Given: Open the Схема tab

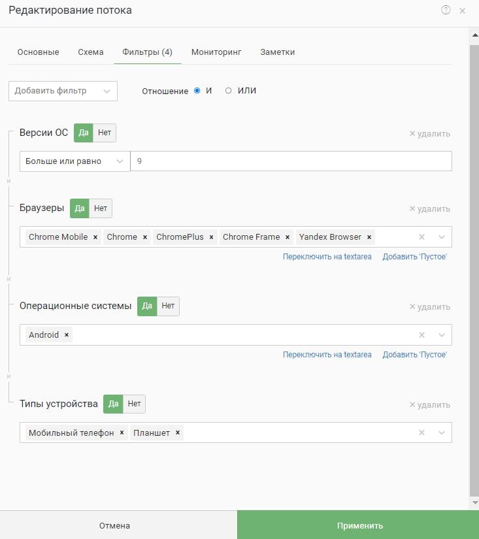Looking at the screenshot, I should pos(90,52).
